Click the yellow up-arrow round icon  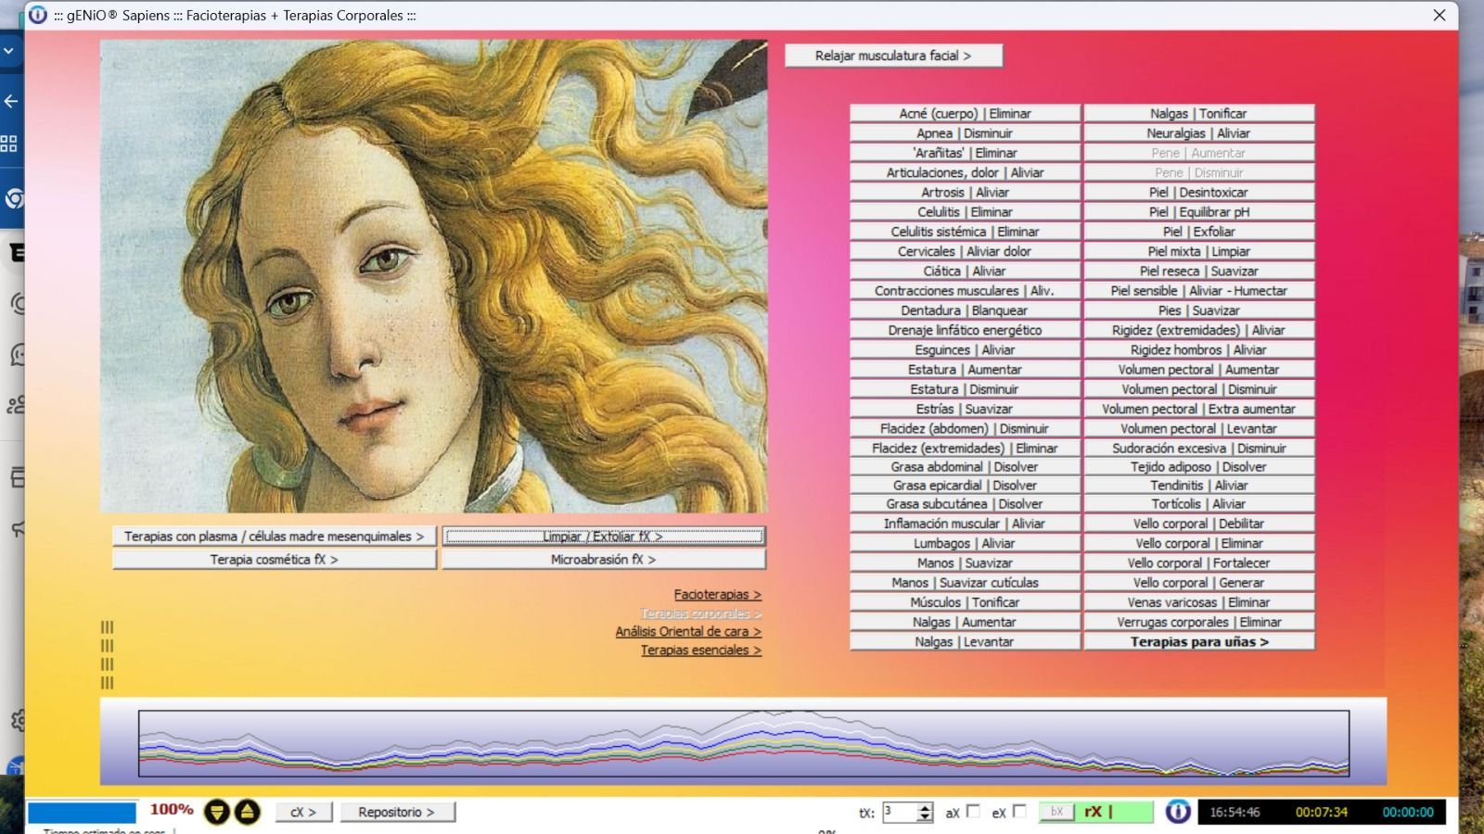coord(247,813)
